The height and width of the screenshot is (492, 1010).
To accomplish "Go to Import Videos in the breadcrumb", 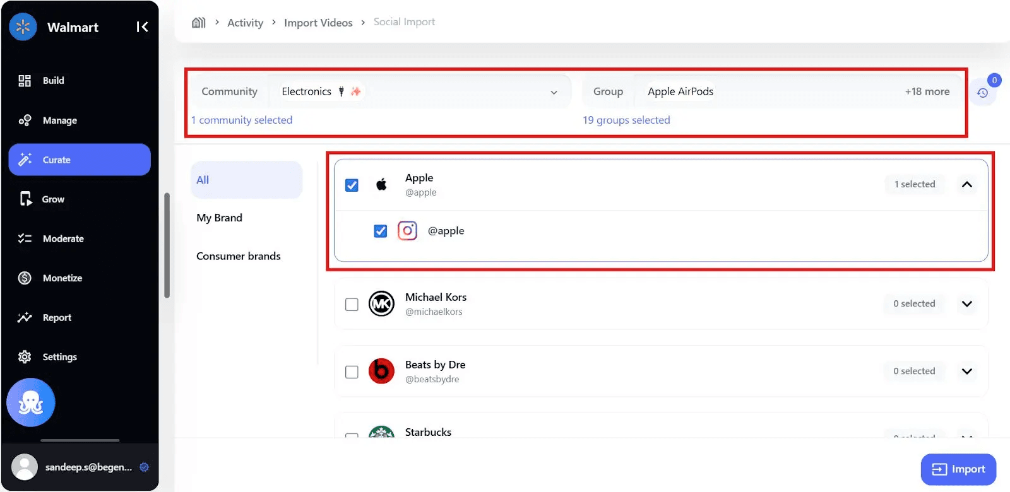I will tap(318, 23).
